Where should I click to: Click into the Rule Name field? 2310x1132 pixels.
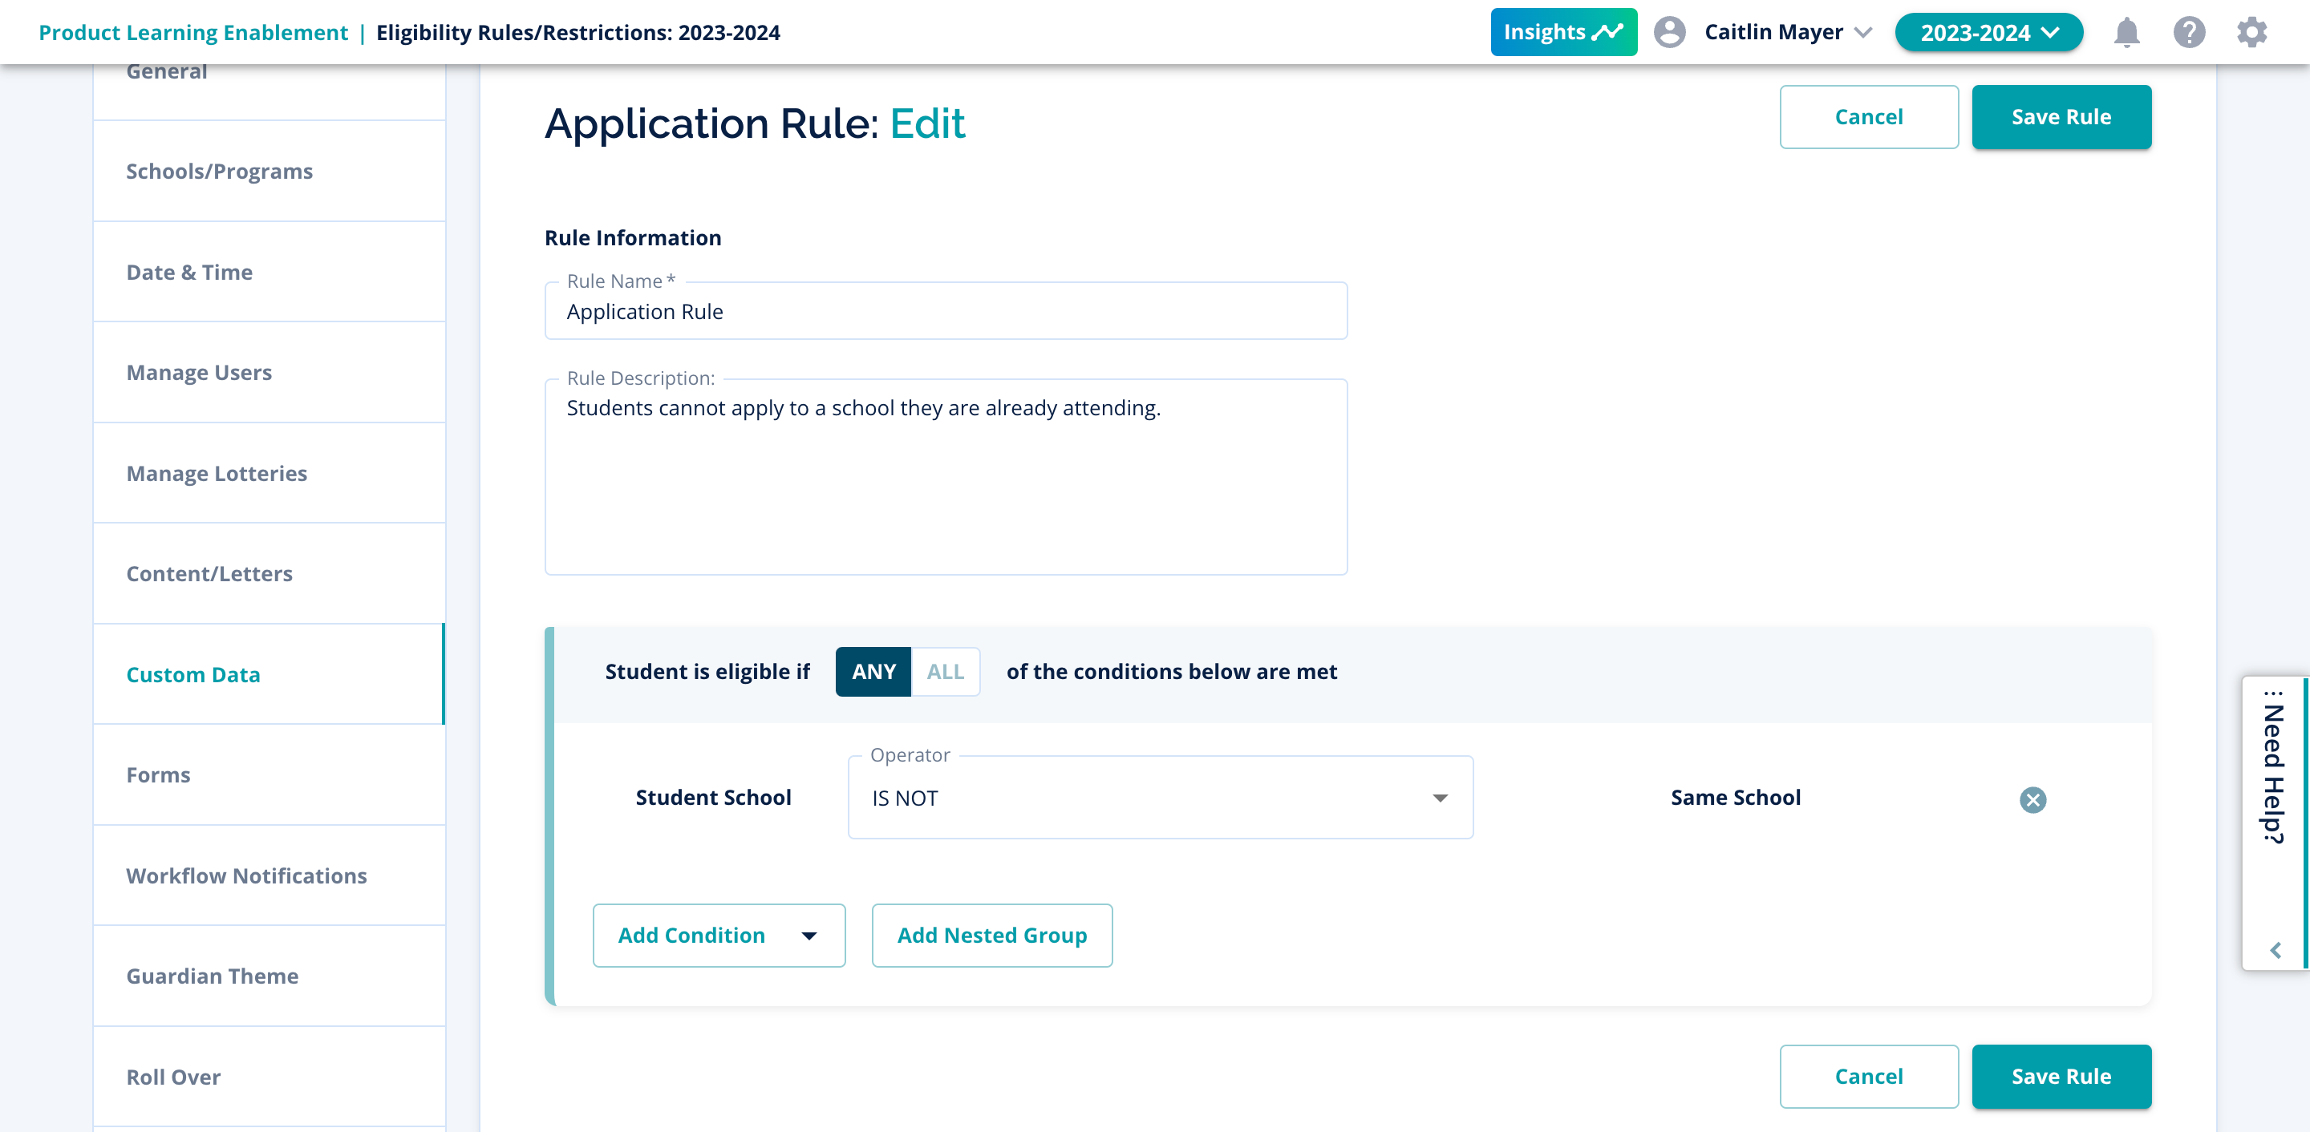(x=945, y=312)
